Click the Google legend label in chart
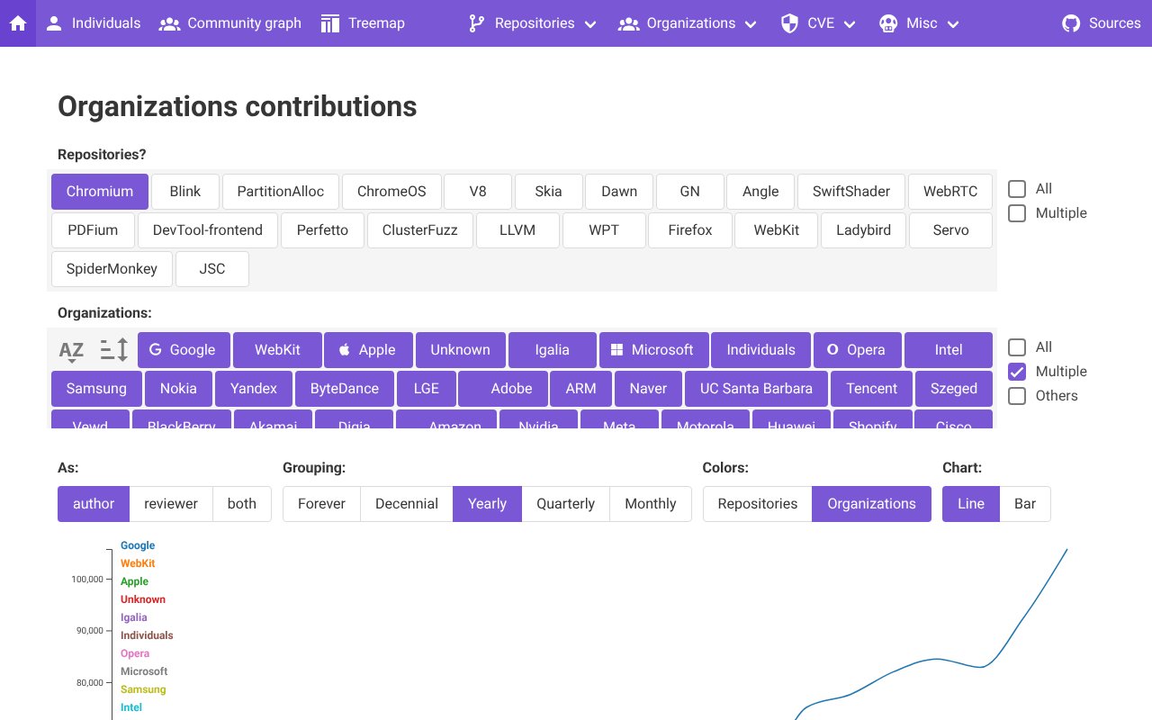The height and width of the screenshot is (720, 1152). [138, 545]
